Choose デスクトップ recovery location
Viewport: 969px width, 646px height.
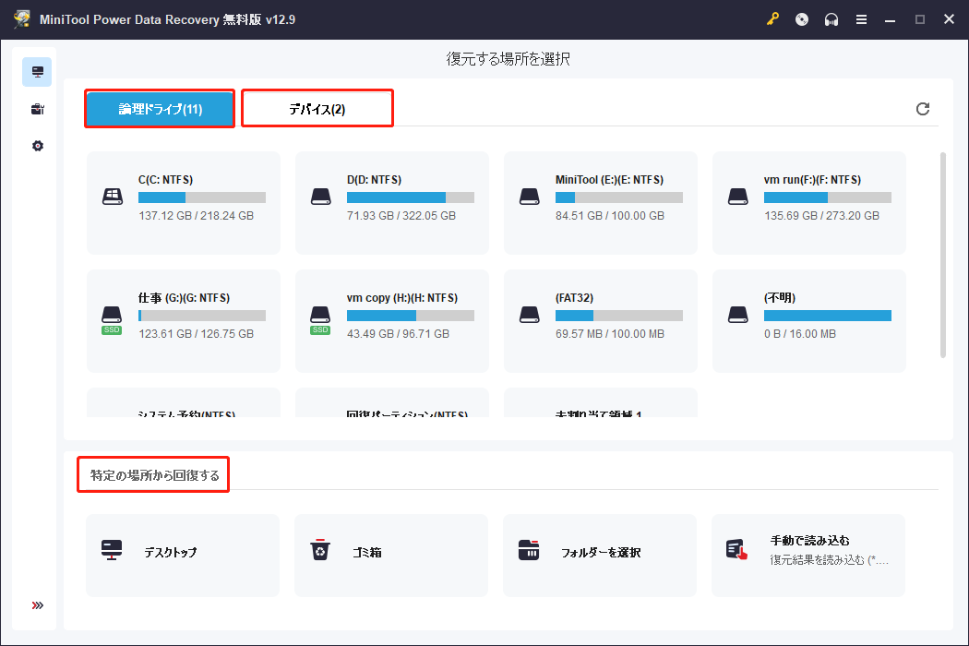[x=183, y=556]
